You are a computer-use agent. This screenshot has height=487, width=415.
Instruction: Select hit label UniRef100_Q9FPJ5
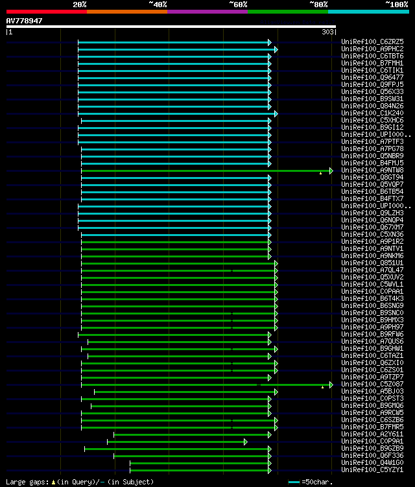(x=372, y=84)
